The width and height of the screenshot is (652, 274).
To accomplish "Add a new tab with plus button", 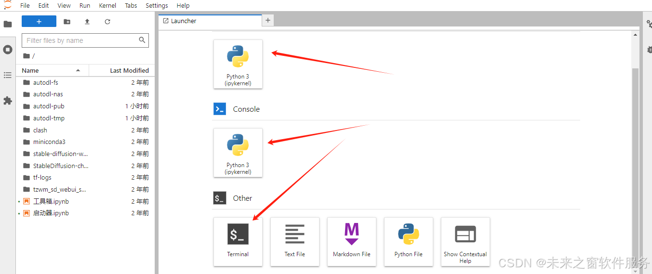I will 268,20.
